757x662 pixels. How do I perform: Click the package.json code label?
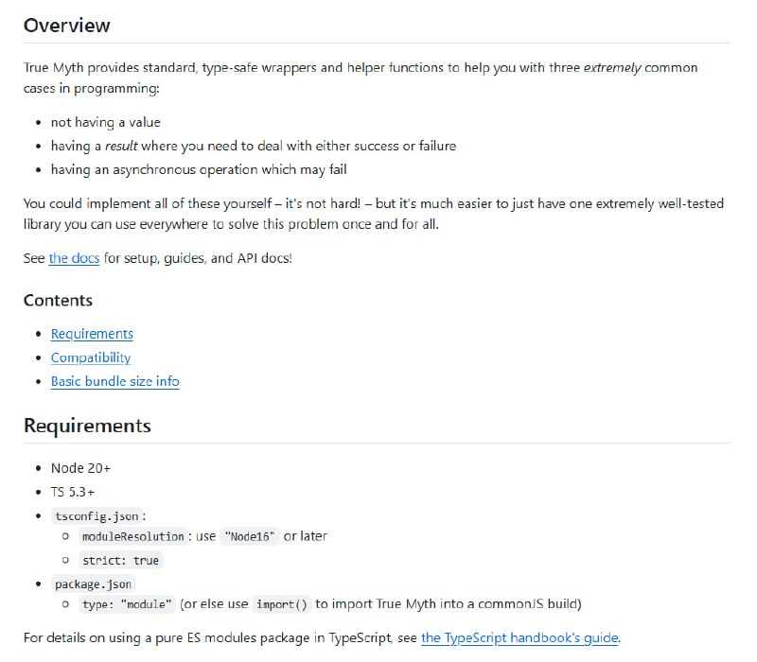coord(93,584)
